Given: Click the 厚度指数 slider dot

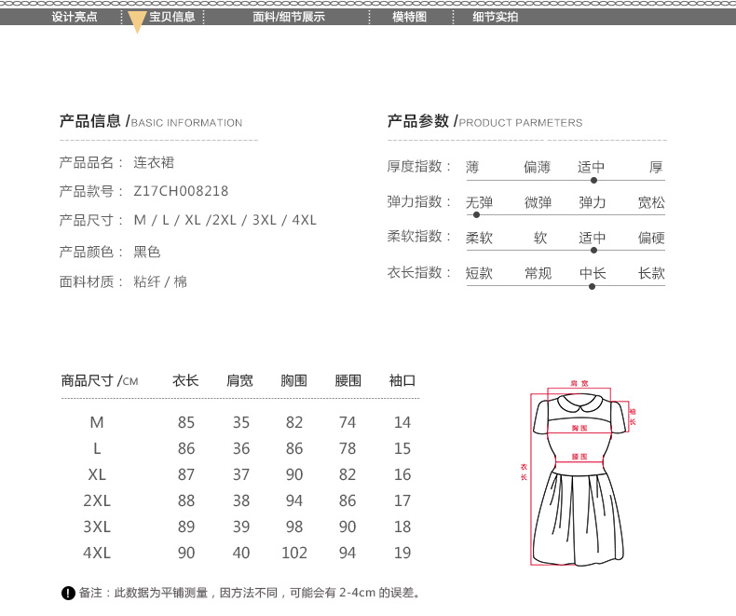Looking at the screenshot, I should [593, 180].
